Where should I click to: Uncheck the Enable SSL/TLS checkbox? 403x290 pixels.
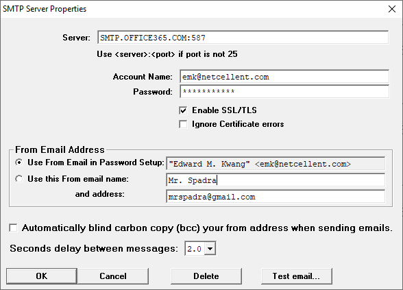click(x=183, y=110)
